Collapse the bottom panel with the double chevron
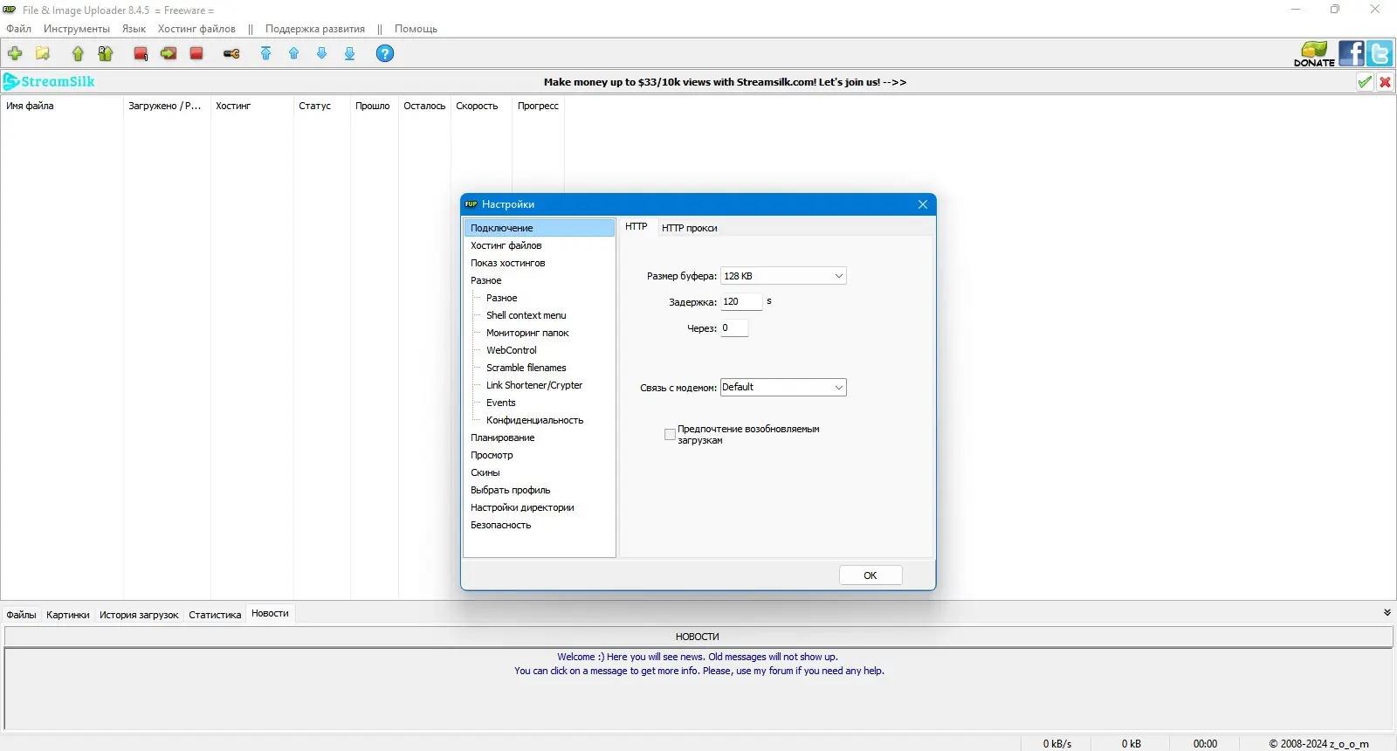Screen dimensions: 1397x751 1387,613
